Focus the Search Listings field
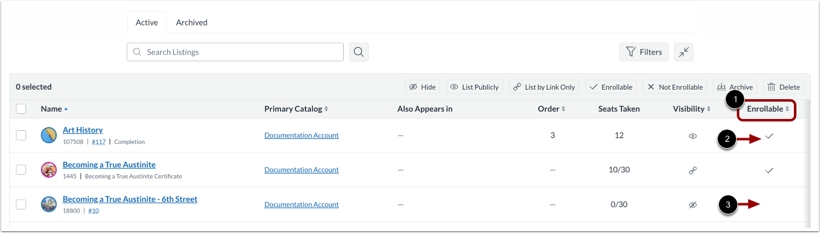This screenshot has height=233, width=820. pyautogui.click(x=235, y=52)
